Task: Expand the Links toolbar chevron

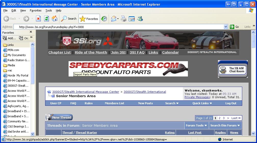Action: point(254,26)
